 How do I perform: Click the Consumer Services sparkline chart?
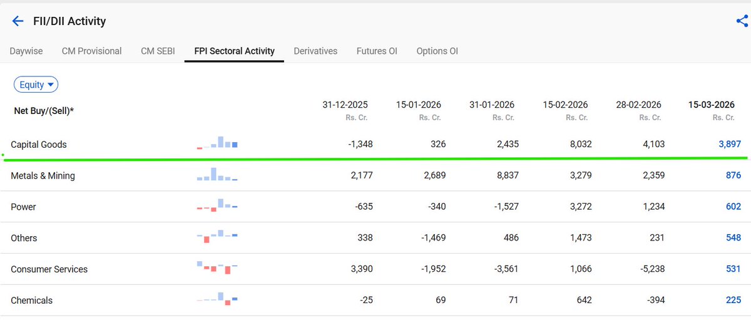coord(217,268)
